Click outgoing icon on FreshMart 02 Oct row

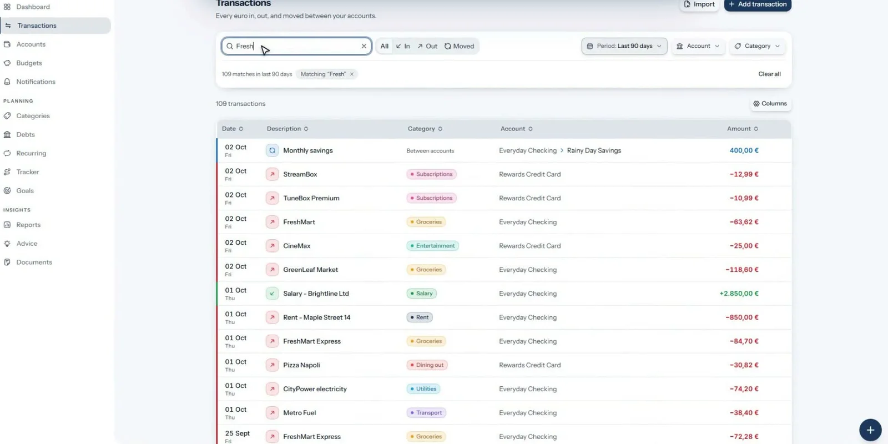[272, 222]
